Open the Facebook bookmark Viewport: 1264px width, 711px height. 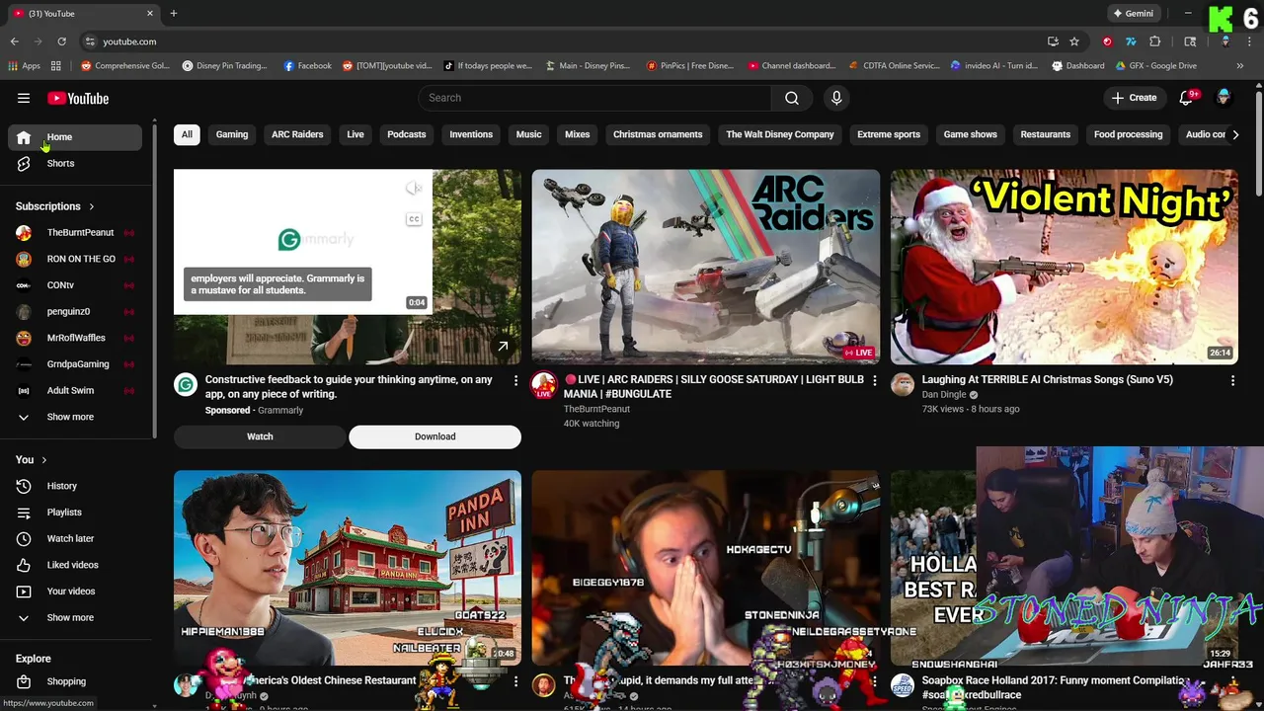coord(307,66)
